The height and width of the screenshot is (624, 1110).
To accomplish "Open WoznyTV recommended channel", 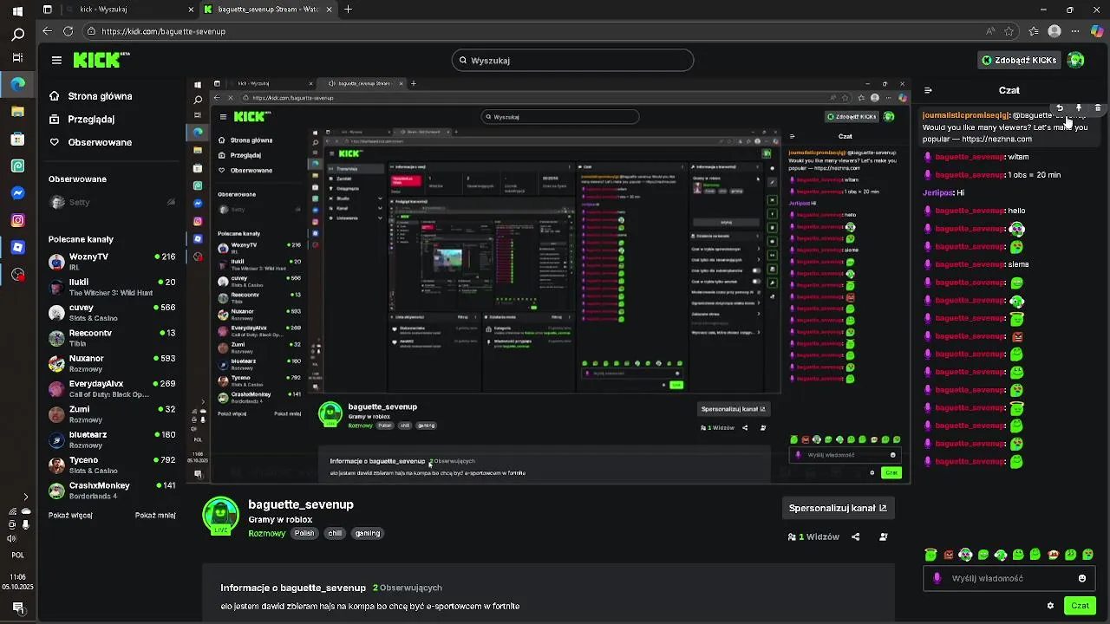I will point(113,262).
